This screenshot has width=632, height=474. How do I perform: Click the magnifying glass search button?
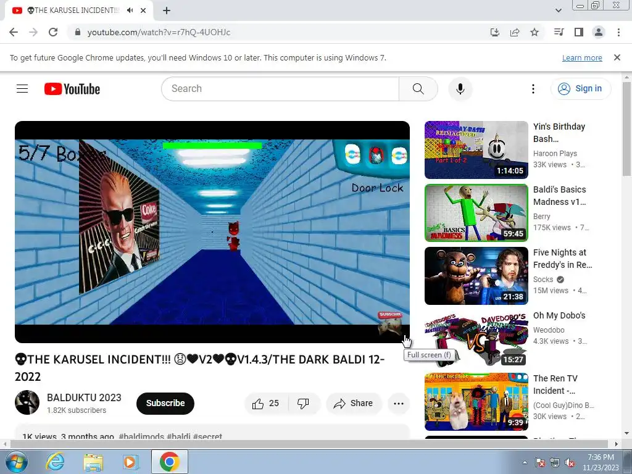(418, 89)
